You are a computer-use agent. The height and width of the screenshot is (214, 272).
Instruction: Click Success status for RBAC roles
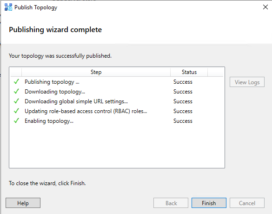pyautogui.click(x=183, y=111)
